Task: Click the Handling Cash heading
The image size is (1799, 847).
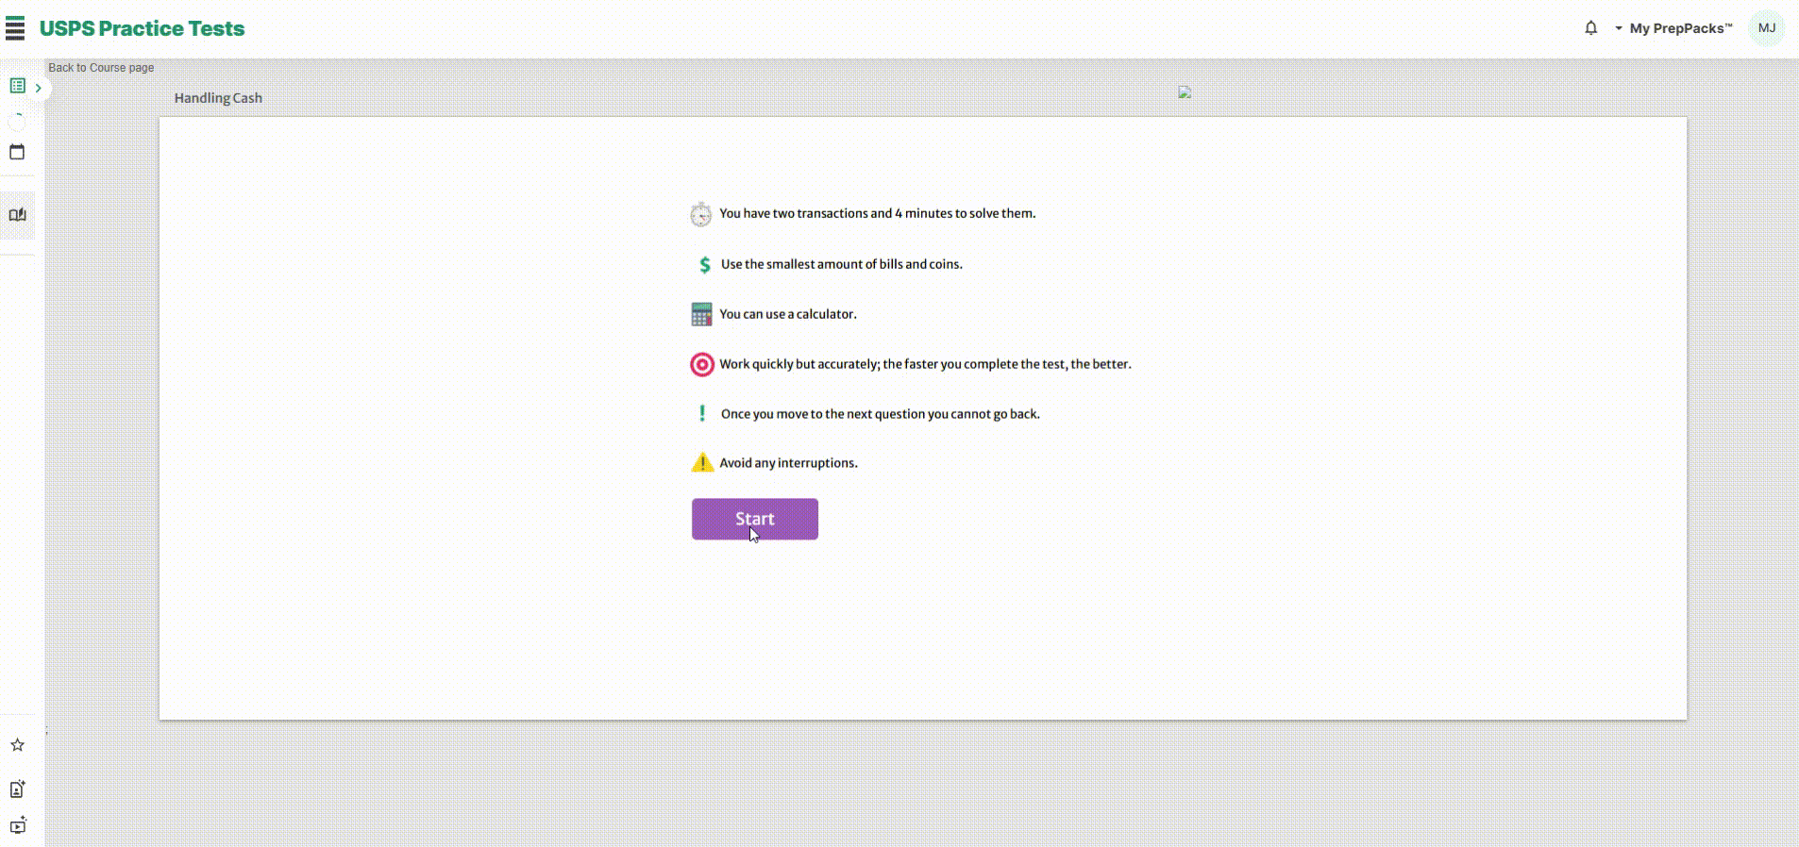Action: (218, 98)
